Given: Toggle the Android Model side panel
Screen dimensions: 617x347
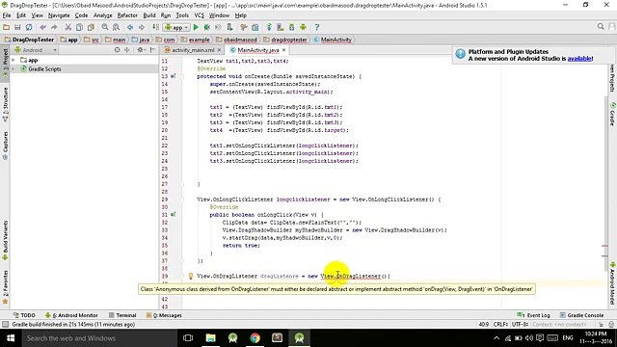Looking at the screenshot, I should tap(613, 283).
